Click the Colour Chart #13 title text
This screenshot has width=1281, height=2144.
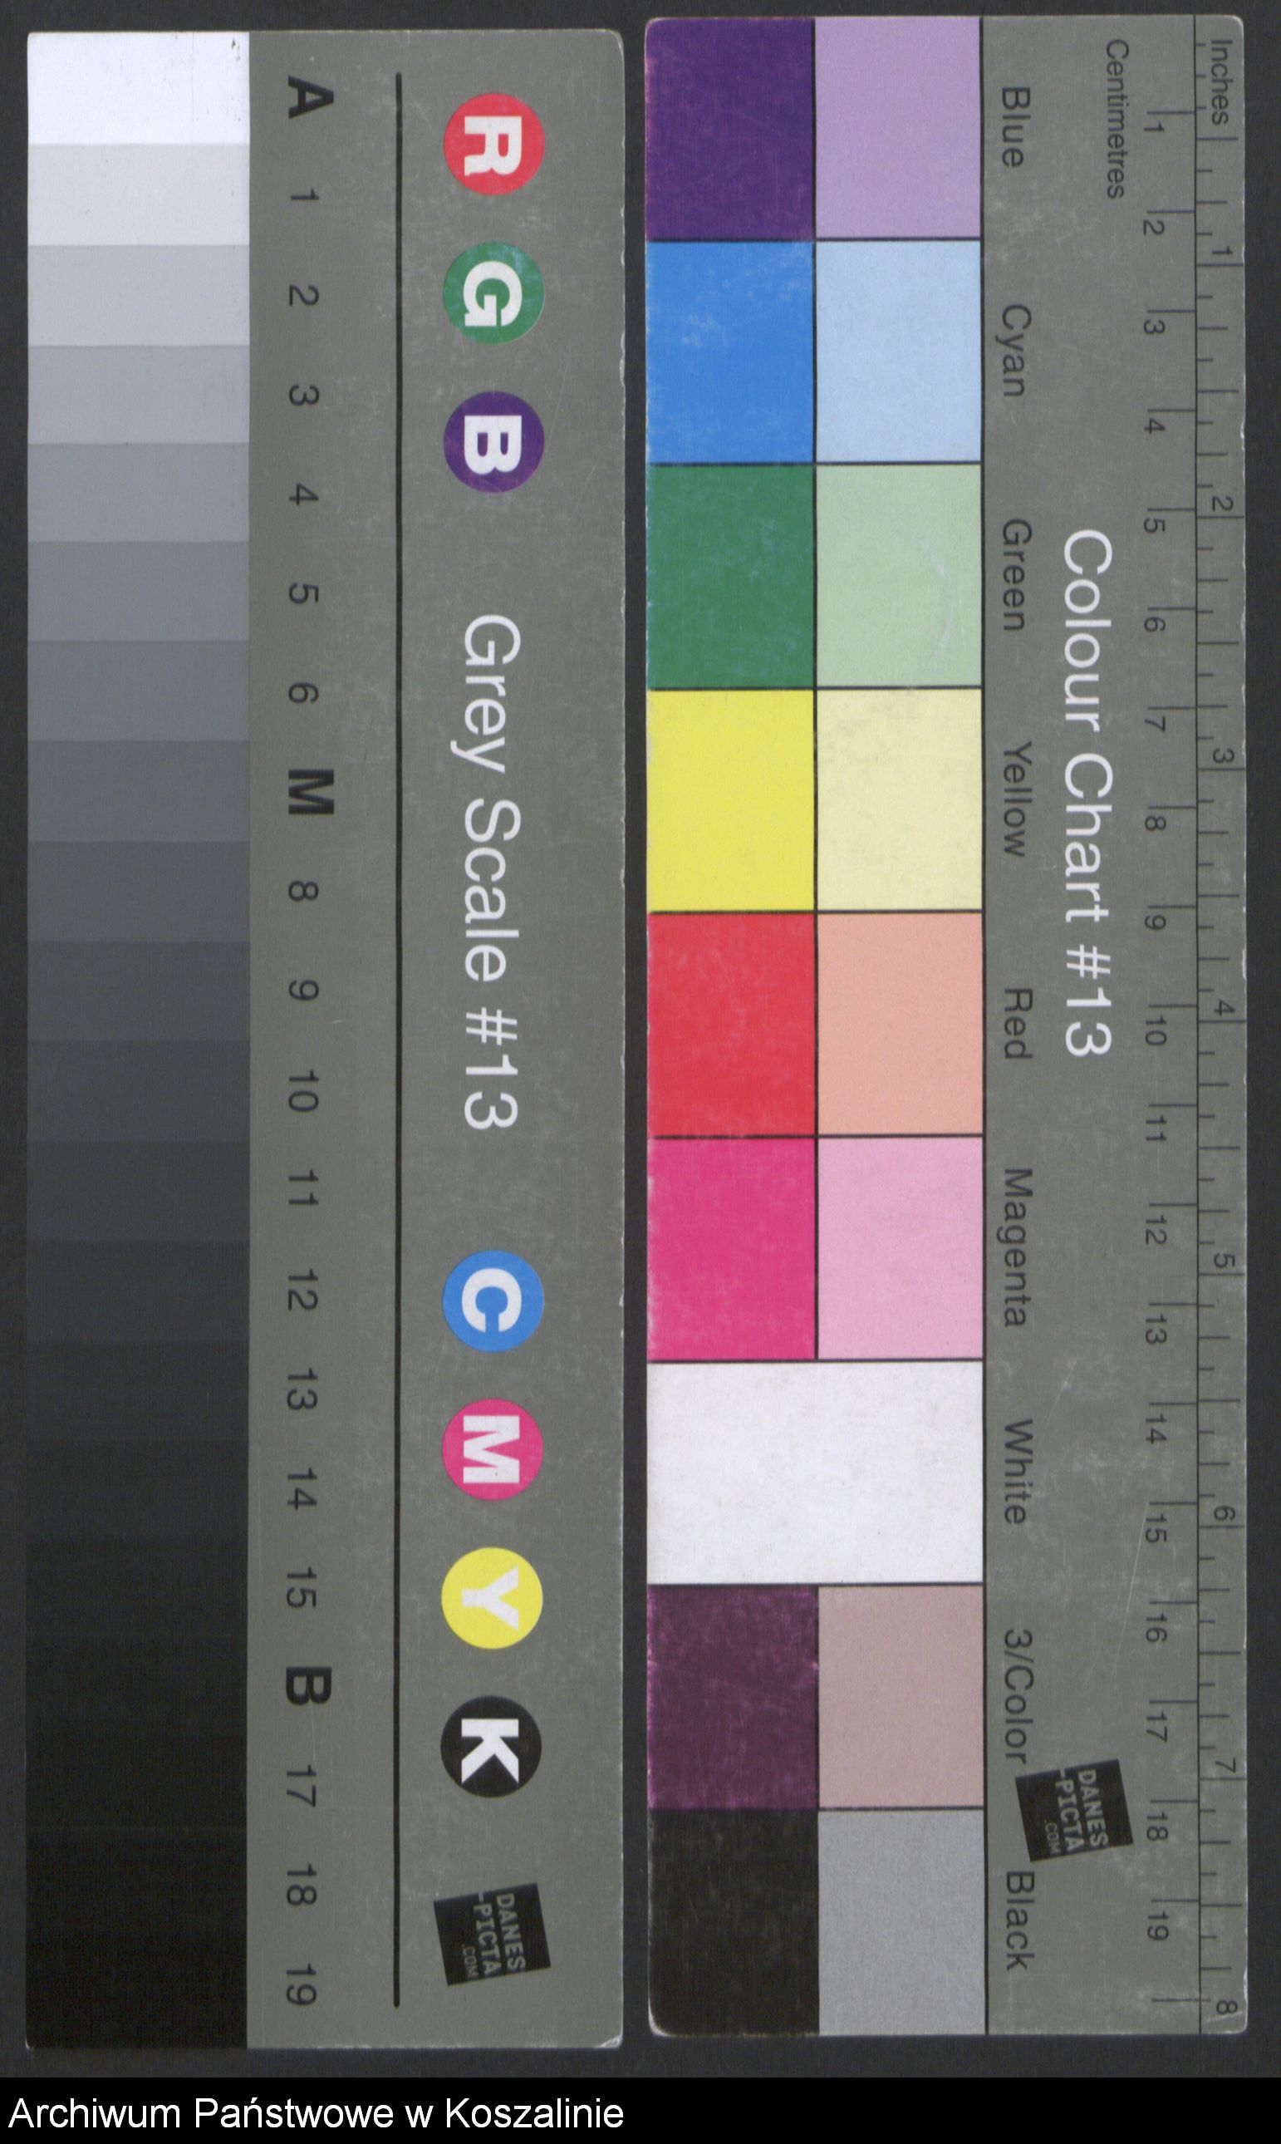[x=1087, y=793]
